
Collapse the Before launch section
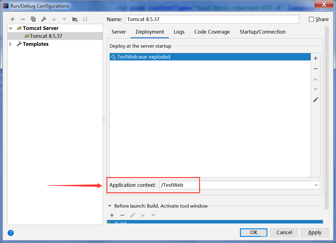(110, 206)
